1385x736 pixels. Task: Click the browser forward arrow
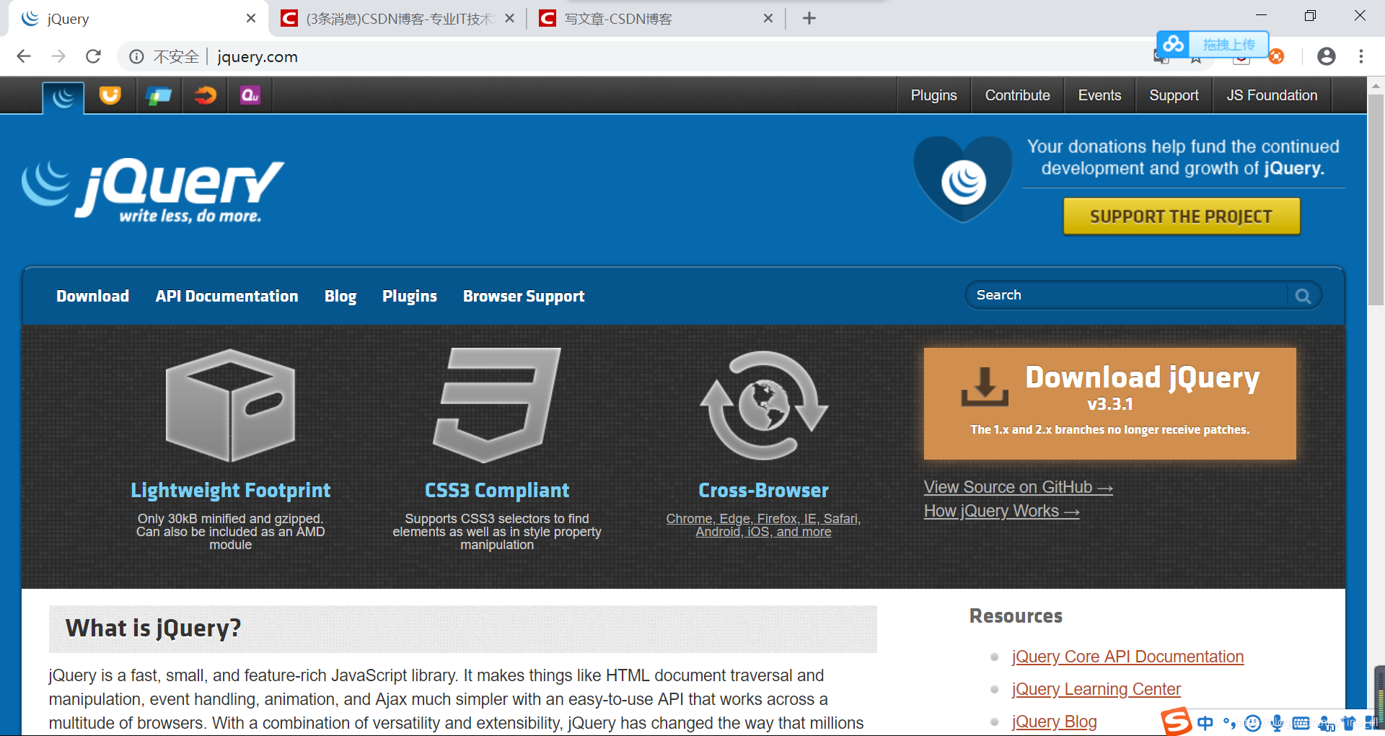click(58, 56)
